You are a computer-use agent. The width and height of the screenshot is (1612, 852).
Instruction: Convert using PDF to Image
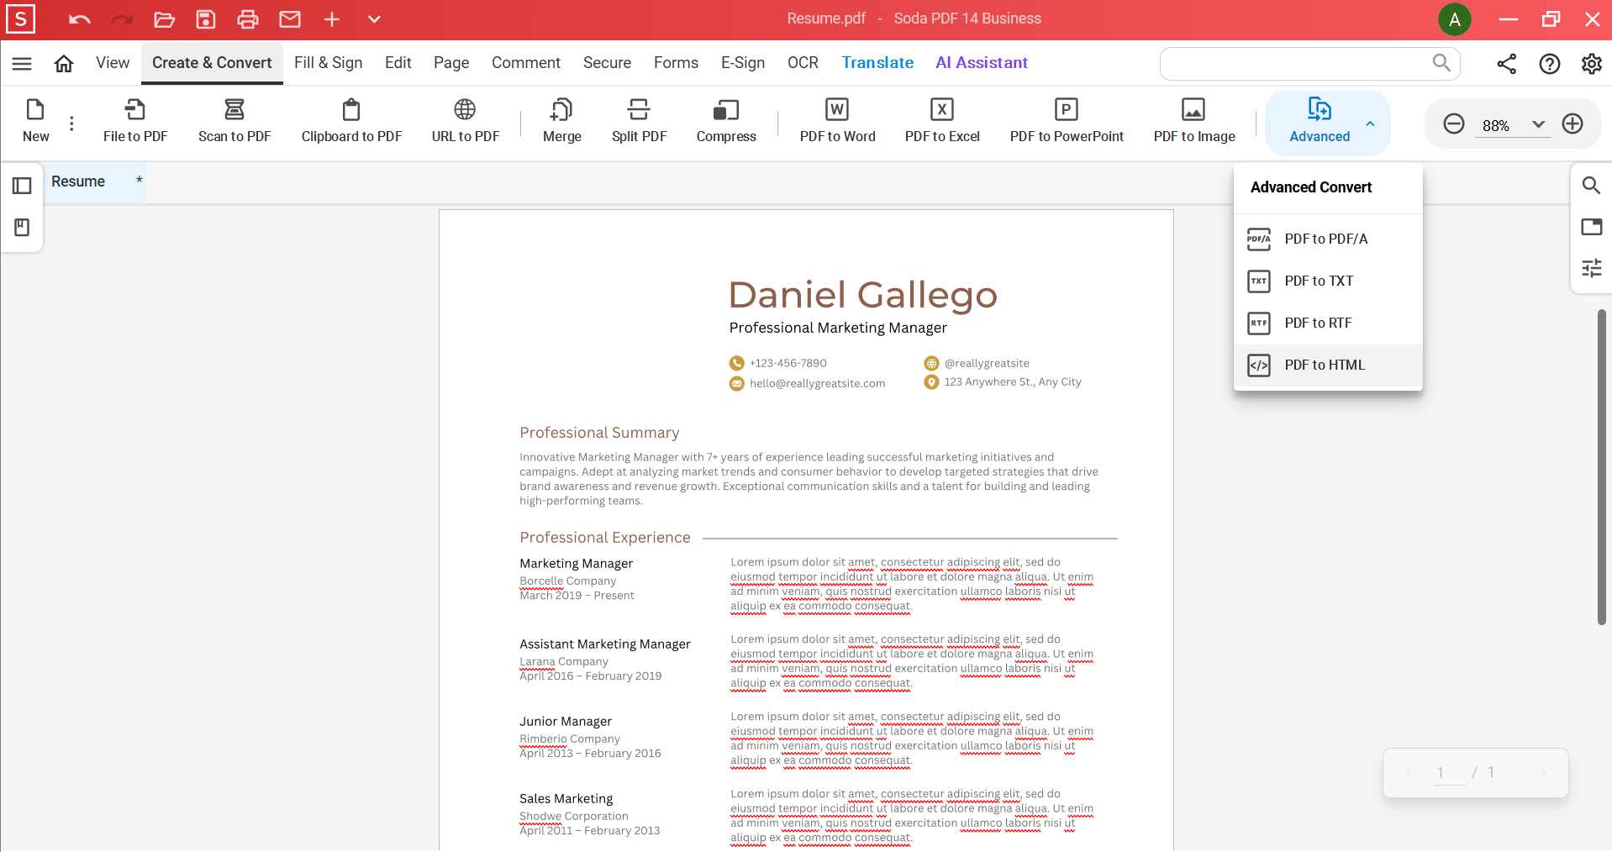1193,120
